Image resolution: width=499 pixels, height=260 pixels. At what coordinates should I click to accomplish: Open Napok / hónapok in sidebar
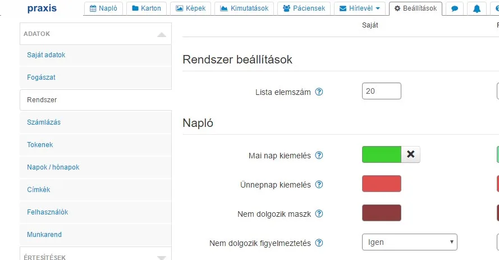(x=95, y=167)
